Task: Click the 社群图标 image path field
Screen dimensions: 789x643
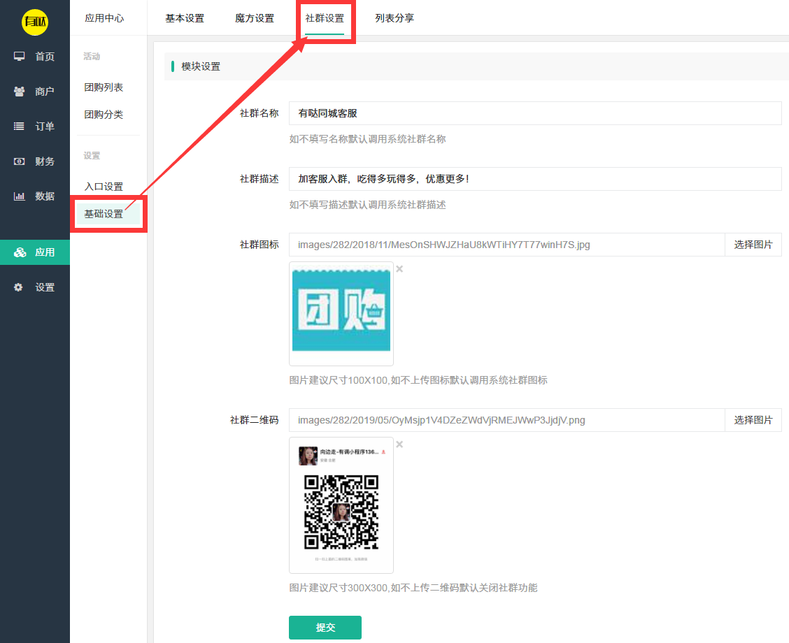Action: click(506, 245)
